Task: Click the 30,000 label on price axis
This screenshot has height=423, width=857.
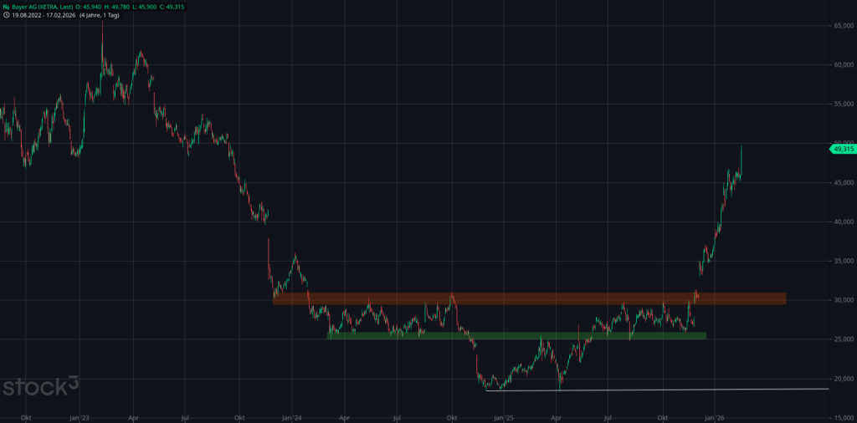Action: coord(842,300)
